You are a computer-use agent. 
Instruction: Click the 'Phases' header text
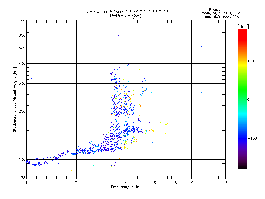[x=214, y=10]
